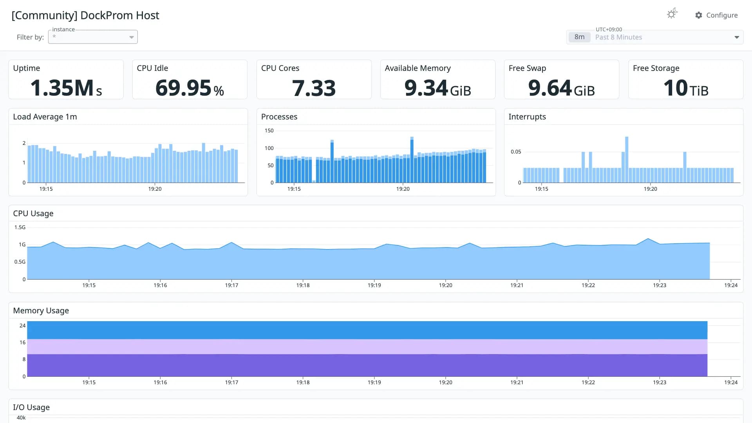Viewport: 752px width, 423px height.
Task: Click the 150 axis label in Processes chart
Action: [x=269, y=130]
